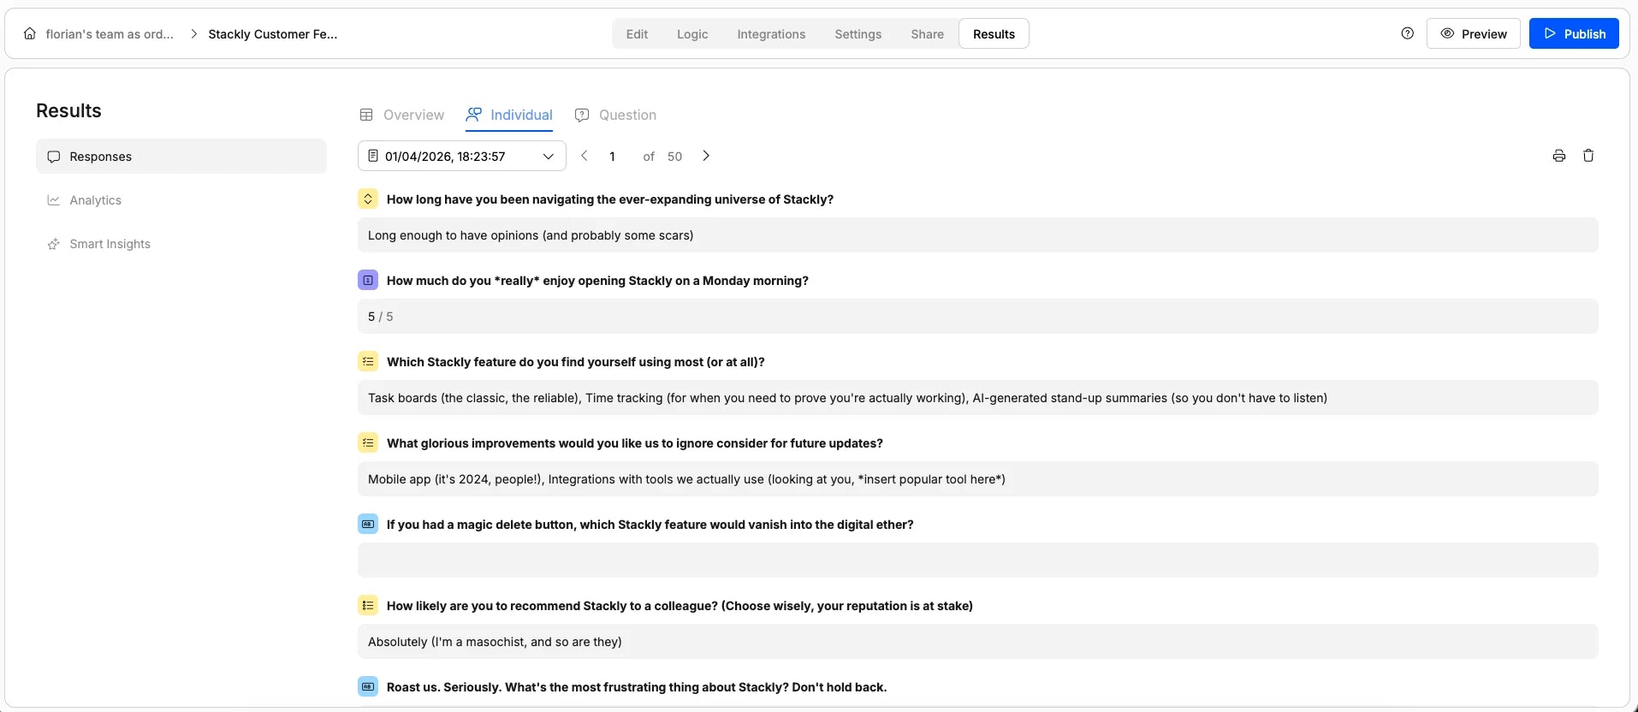The width and height of the screenshot is (1638, 712).
Task: Click the empty answer box for magic delete button
Action: click(977, 560)
